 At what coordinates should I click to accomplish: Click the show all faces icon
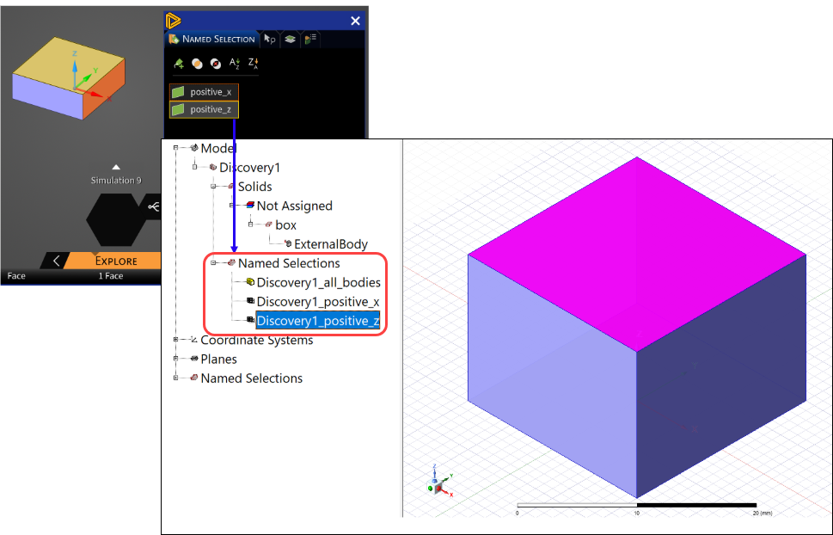pos(199,63)
